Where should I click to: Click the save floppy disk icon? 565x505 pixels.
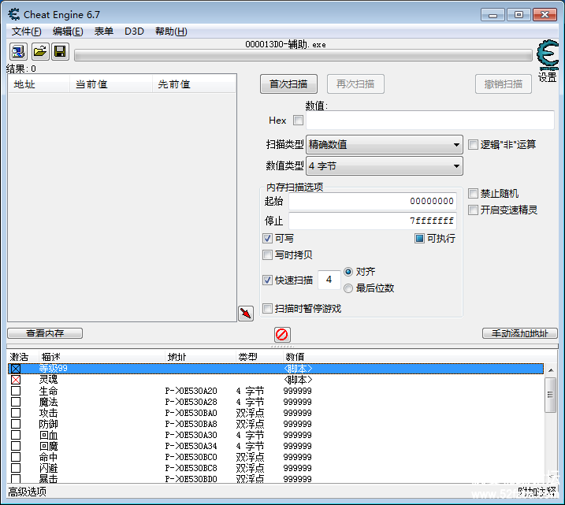click(x=60, y=51)
